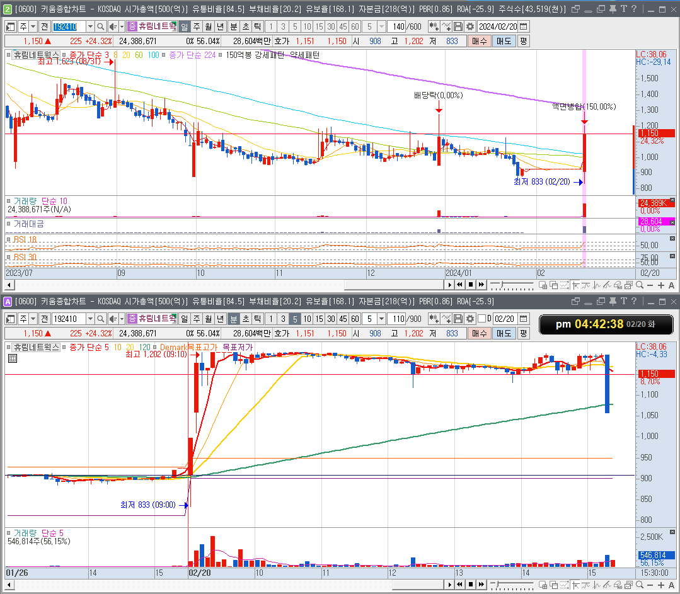Click the crosshair tool icon below upper chart

(x=575, y=285)
